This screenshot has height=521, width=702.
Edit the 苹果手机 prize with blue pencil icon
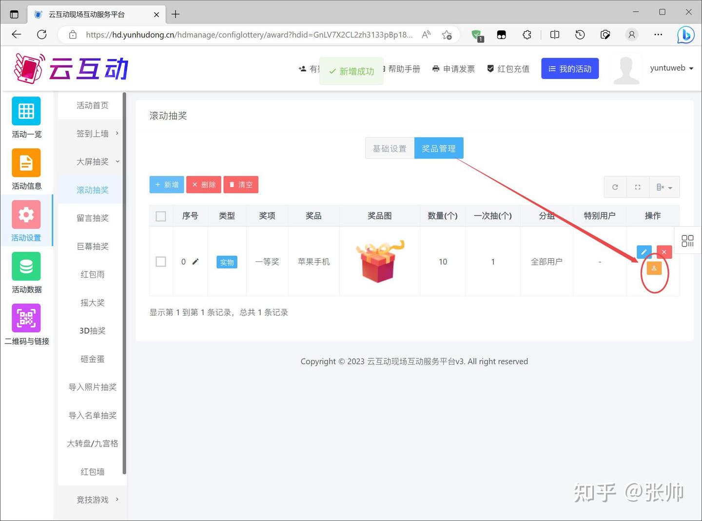[x=644, y=252]
